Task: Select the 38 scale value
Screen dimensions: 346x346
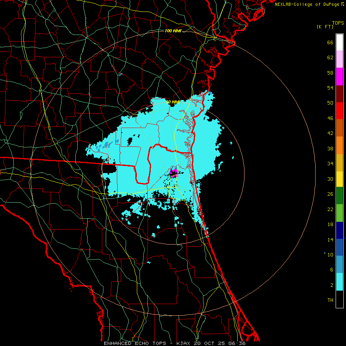Action: pos(330,149)
